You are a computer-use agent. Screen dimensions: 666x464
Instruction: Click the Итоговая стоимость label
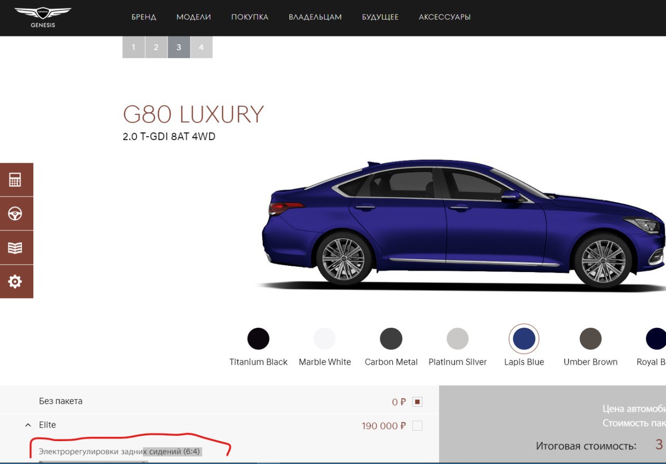[x=586, y=446]
